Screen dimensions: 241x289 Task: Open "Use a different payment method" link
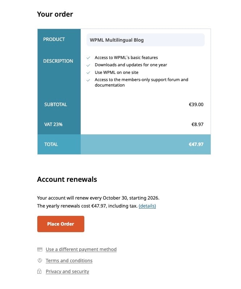81,250
